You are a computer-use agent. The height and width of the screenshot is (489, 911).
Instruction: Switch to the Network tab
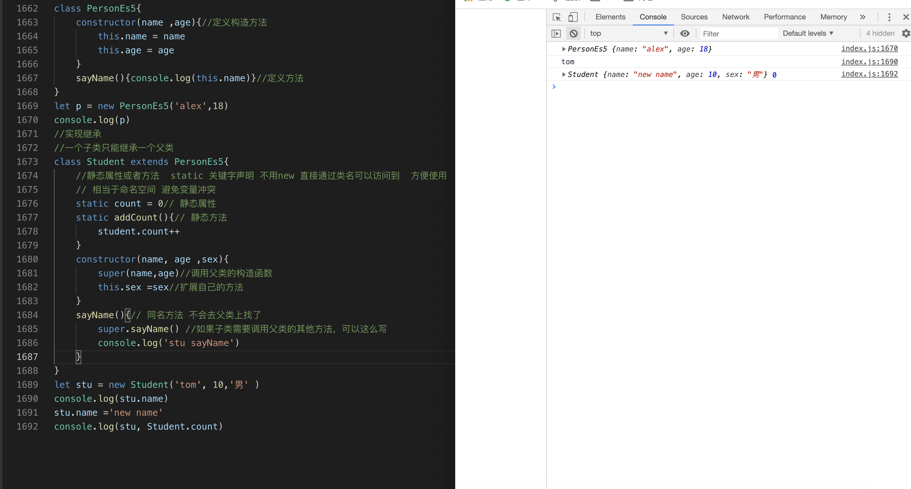[x=735, y=17]
